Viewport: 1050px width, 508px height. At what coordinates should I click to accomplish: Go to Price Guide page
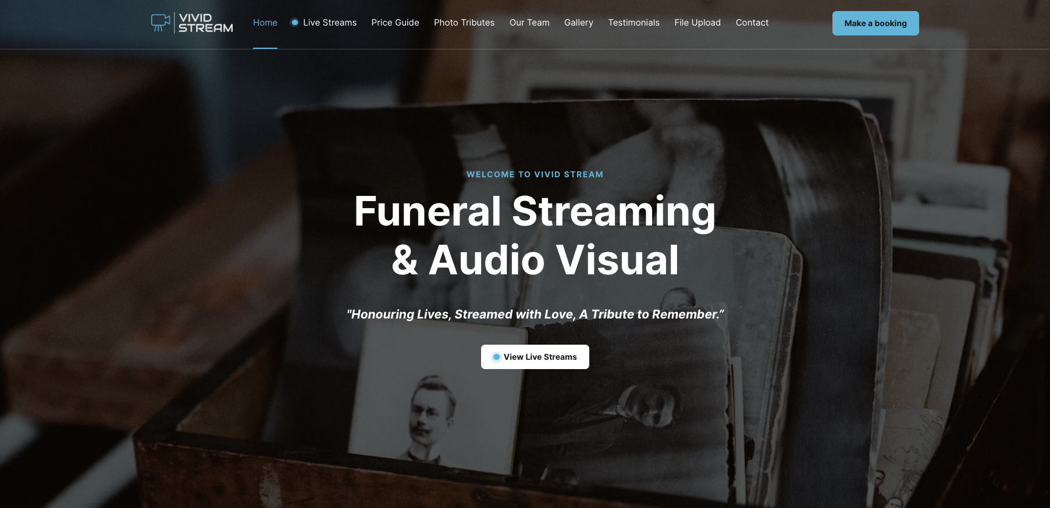(395, 23)
